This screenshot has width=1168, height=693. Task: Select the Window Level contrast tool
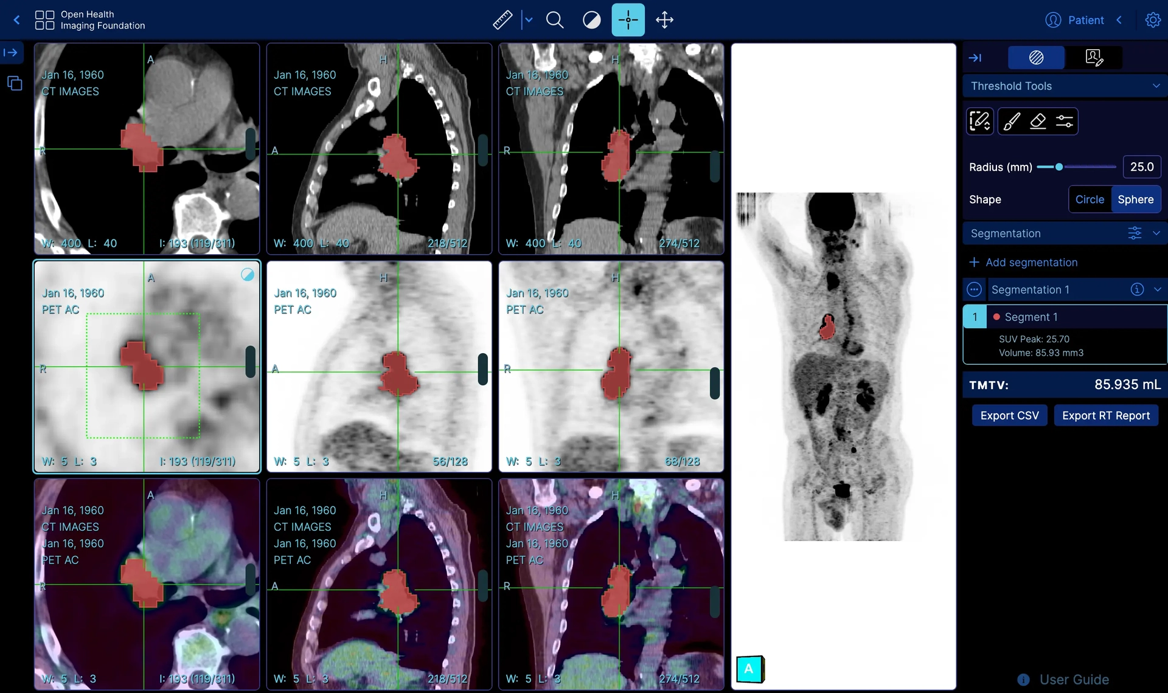click(x=591, y=19)
